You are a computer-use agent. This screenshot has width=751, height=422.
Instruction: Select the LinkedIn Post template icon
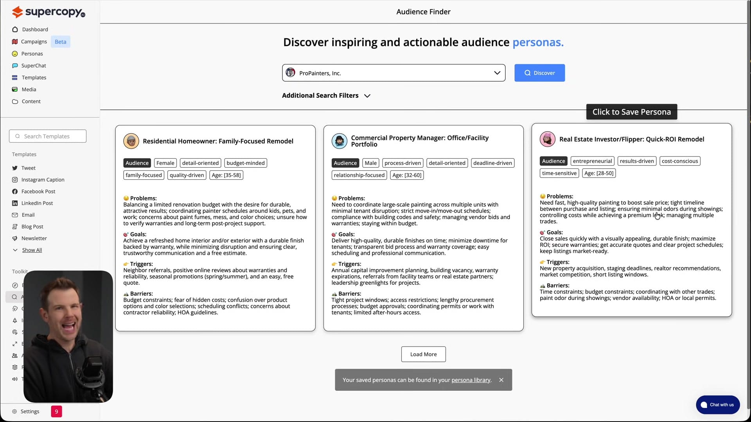pyautogui.click(x=15, y=203)
